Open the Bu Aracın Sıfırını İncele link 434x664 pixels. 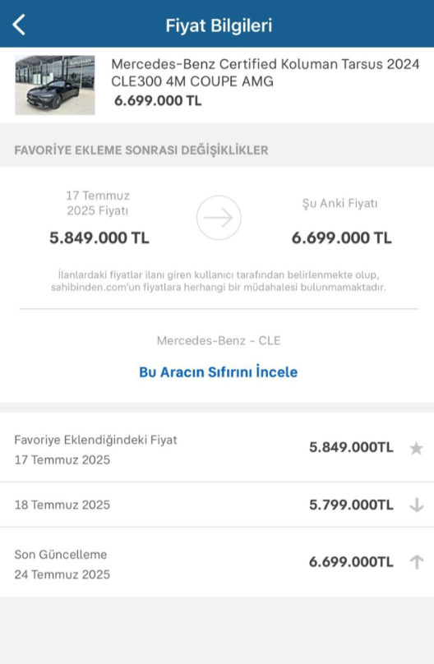(x=219, y=371)
